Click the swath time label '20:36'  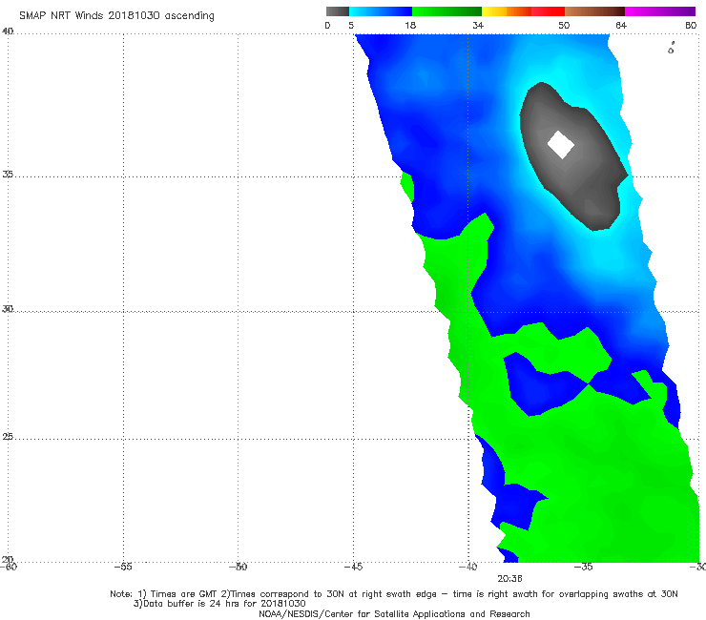(509, 579)
